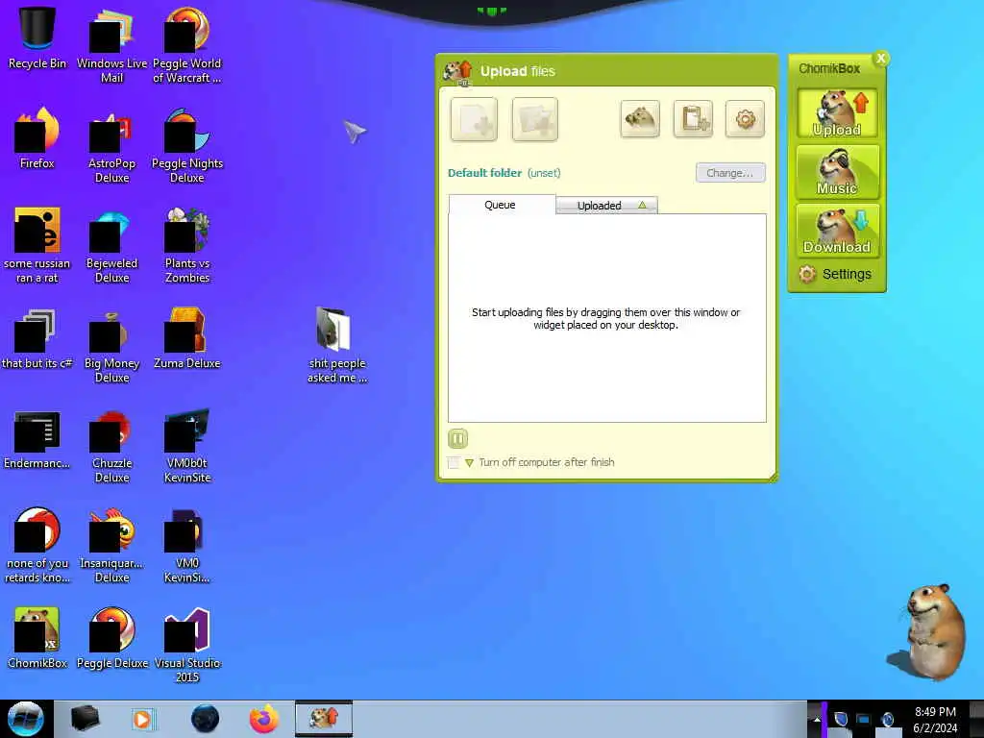The width and height of the screenshot is (984, 738).
Task: Click the Firefox taskbar icon
Action: pyautogui.click(x=263, y=719)
